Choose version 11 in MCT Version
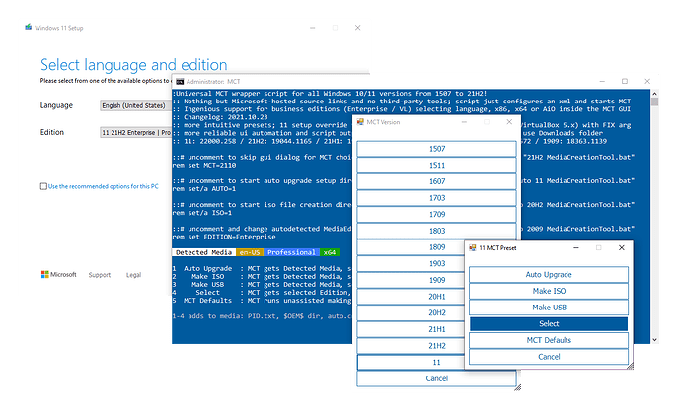This screenshot has width=681, height=410. click(411, 362)
